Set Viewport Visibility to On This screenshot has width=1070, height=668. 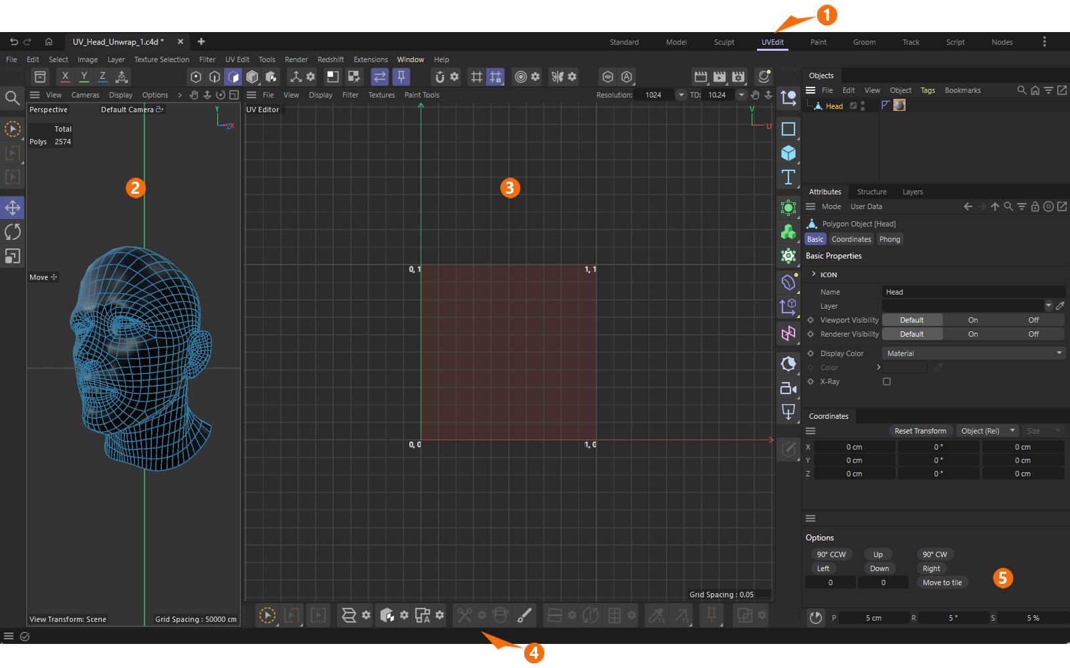point(973,320)
